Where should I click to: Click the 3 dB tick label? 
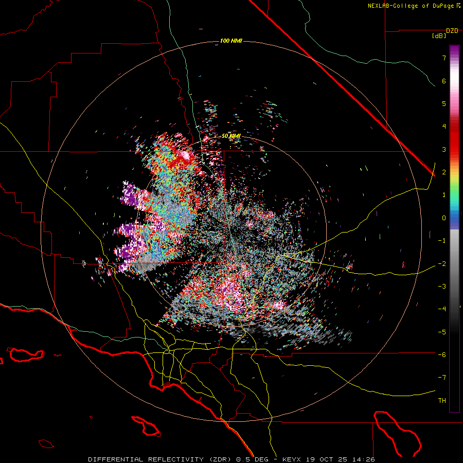[444, 149]
